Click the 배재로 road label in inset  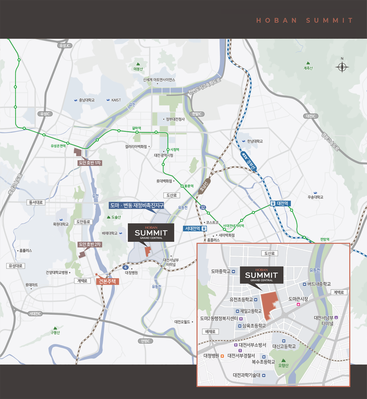[x=210, y=331]
